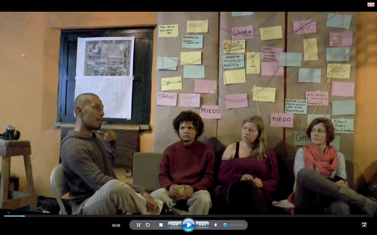Toggle the repeat button
Viewport: 377px width, 235px height.
pyautogui.click(x=148, y=225)
